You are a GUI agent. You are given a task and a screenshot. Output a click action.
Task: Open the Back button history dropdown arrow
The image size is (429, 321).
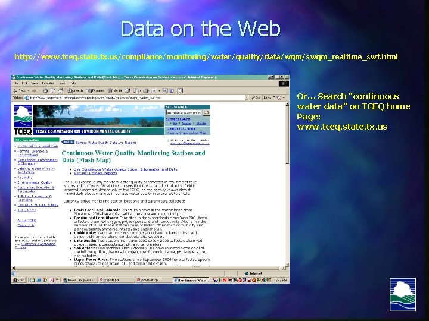click(29, 90)
